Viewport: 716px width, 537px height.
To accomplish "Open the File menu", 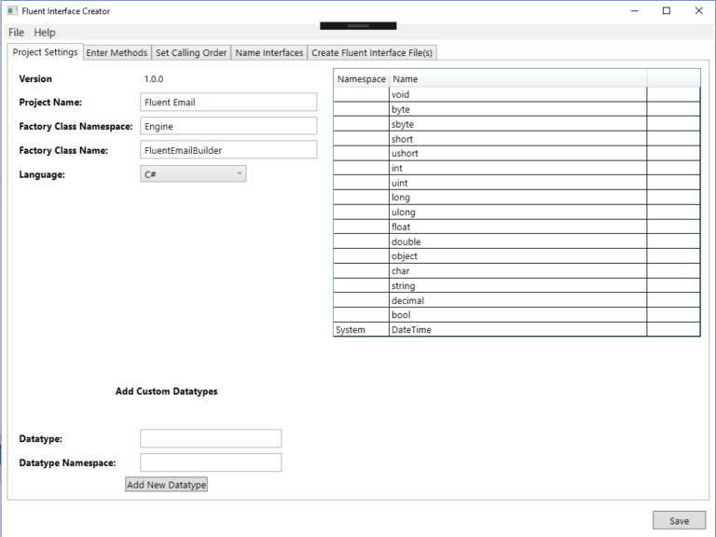I will pos(16,33).
